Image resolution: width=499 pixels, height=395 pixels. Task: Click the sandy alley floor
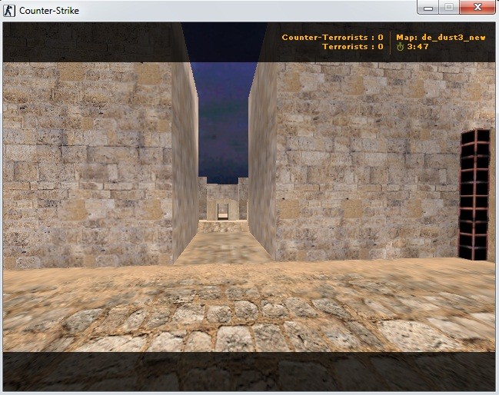pyautogui.click(x=223, y=246)
